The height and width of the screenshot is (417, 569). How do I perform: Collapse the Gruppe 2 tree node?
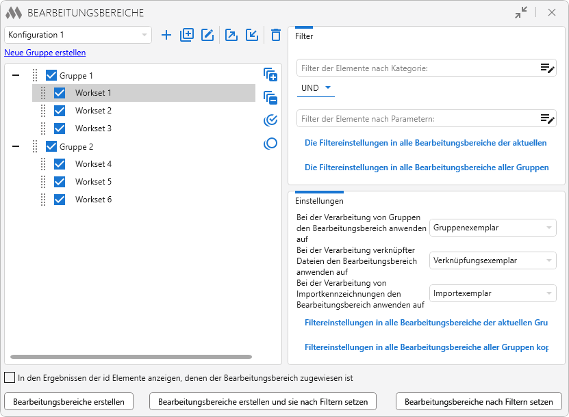pos(16,146)
